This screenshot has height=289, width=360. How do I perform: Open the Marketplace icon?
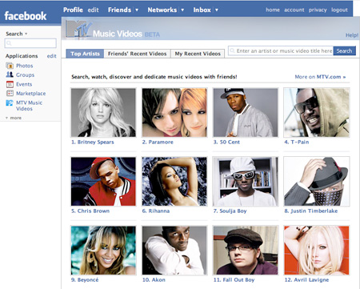coord(10,93)
